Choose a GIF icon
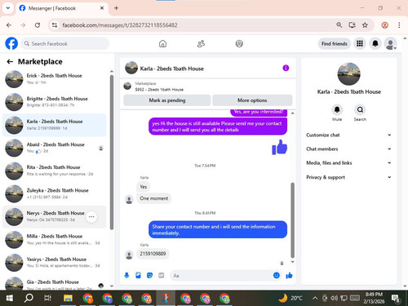Viewport: 408px width, 306px height. [162, 276]
